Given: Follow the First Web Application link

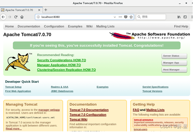Looking at the screenshot, I should (x=18, y=91).
